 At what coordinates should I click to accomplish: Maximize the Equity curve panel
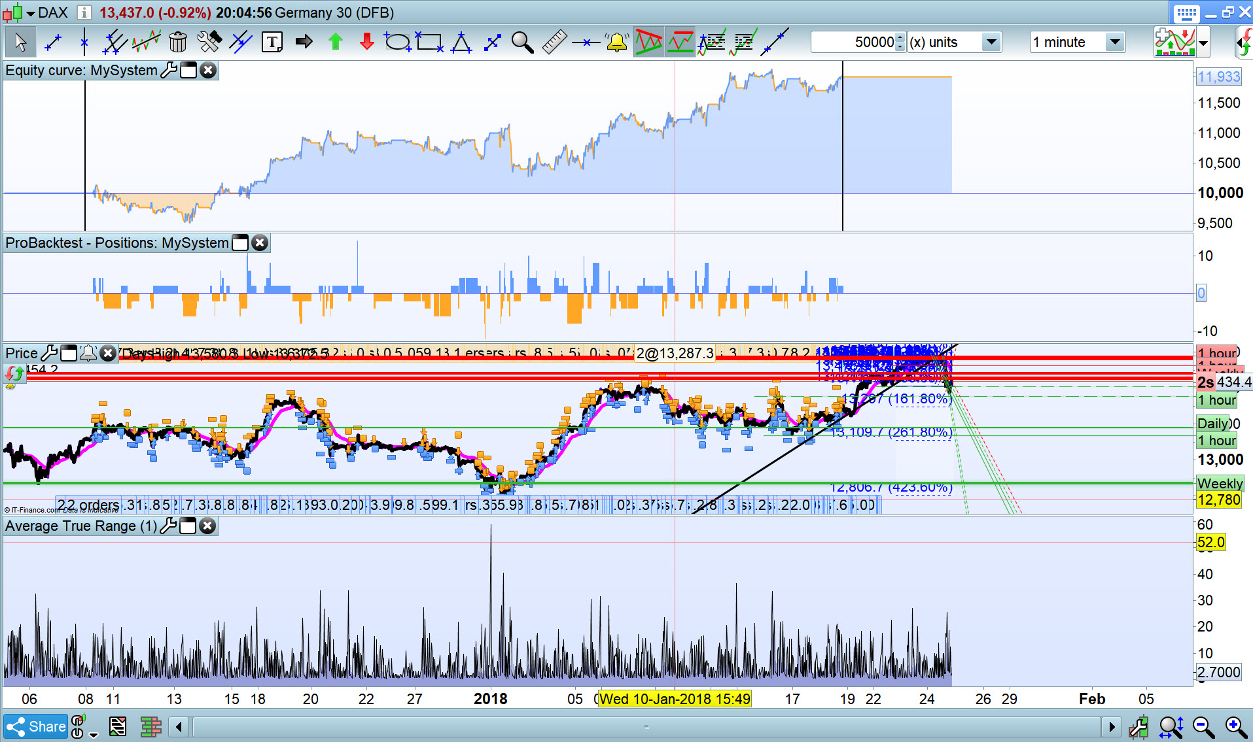188,70
